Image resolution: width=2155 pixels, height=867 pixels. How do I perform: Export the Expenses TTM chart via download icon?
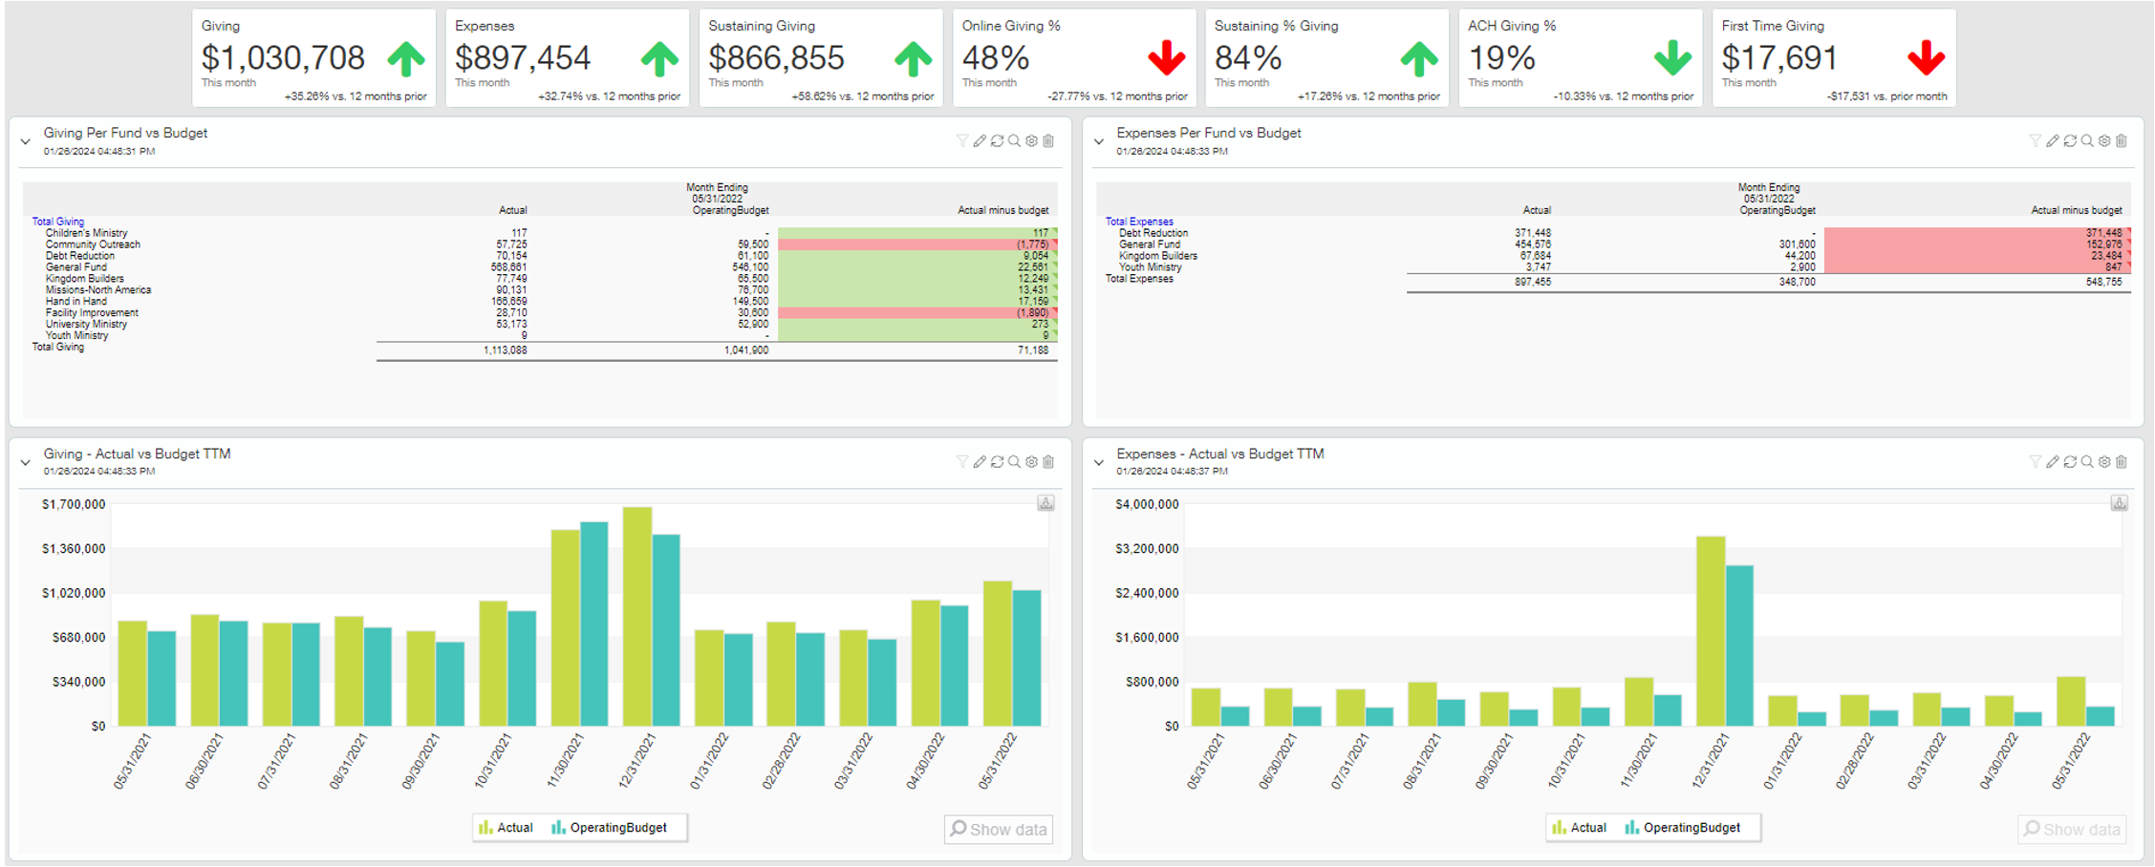[x=2119, y=503]
